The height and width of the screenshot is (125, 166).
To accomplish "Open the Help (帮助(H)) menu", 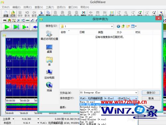I will point(85,7).
